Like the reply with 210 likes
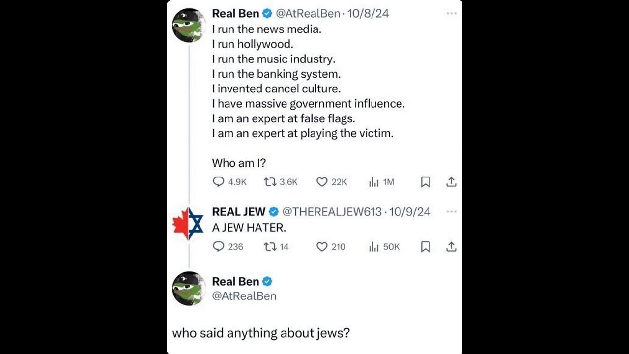The image size is (629, 354). point(322,246)
